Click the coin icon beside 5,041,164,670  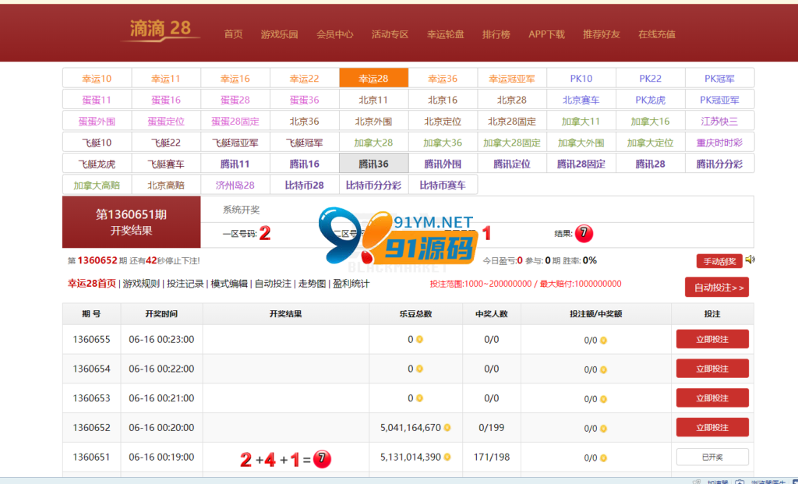coord(447,428)
